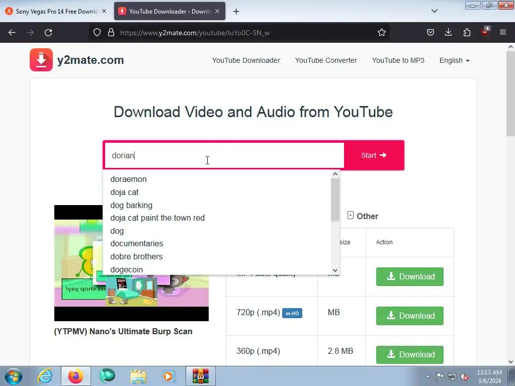
Task: Click the topmost green Download button
Action: point(409,277)
